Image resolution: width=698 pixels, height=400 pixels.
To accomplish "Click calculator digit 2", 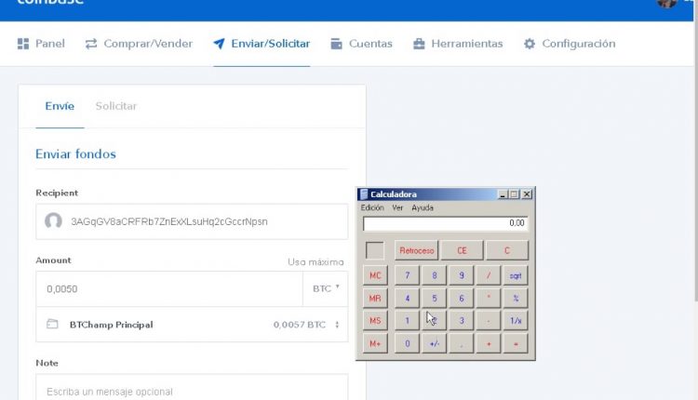I will pyautogui.click(x=434, y=321).
